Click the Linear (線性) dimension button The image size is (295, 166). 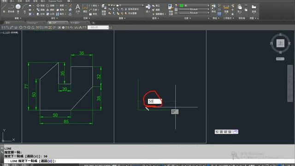[x=94, y=6]
